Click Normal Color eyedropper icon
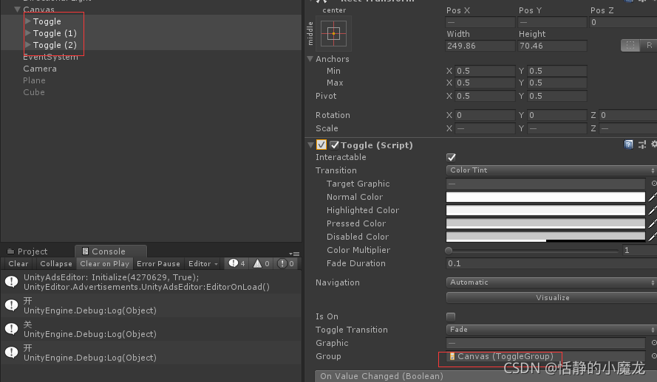This screenshot has width=657, height=382. (652, 198)
